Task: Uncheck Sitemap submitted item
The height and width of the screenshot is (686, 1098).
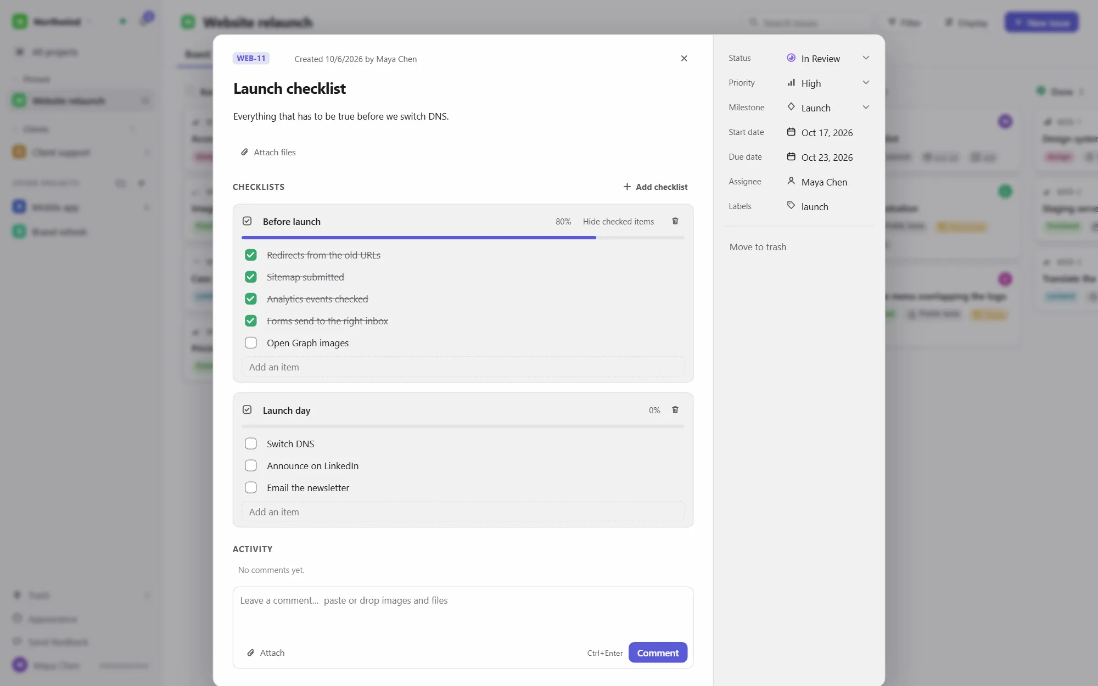Action: [x=251, y=277]
